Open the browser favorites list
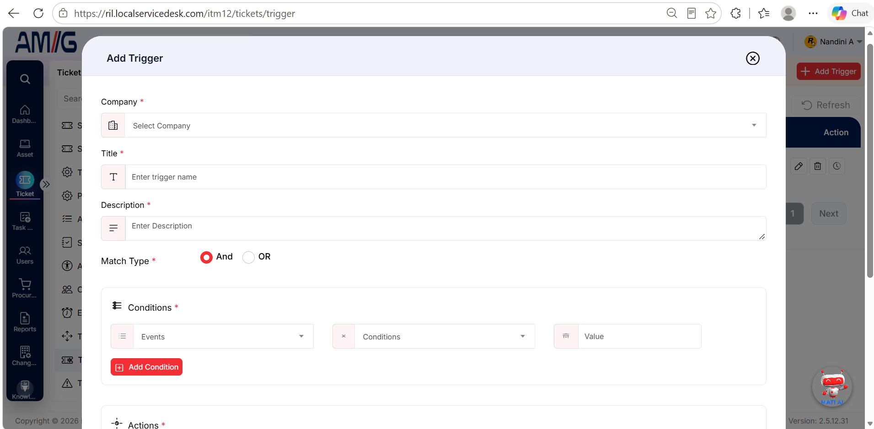The width and height of the screenshot is (874, 429). pyautogui.click(x=764, y=13)
